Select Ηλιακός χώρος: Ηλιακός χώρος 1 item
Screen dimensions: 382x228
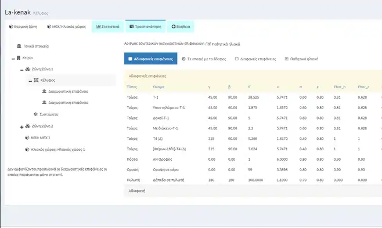coord(57,150)
